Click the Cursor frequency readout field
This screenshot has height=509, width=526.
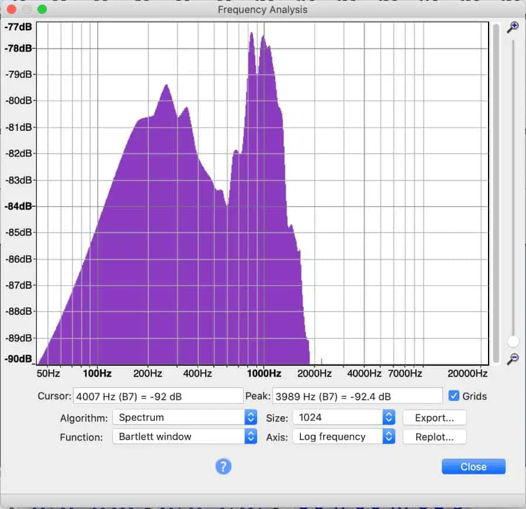(x=158, y=396)
